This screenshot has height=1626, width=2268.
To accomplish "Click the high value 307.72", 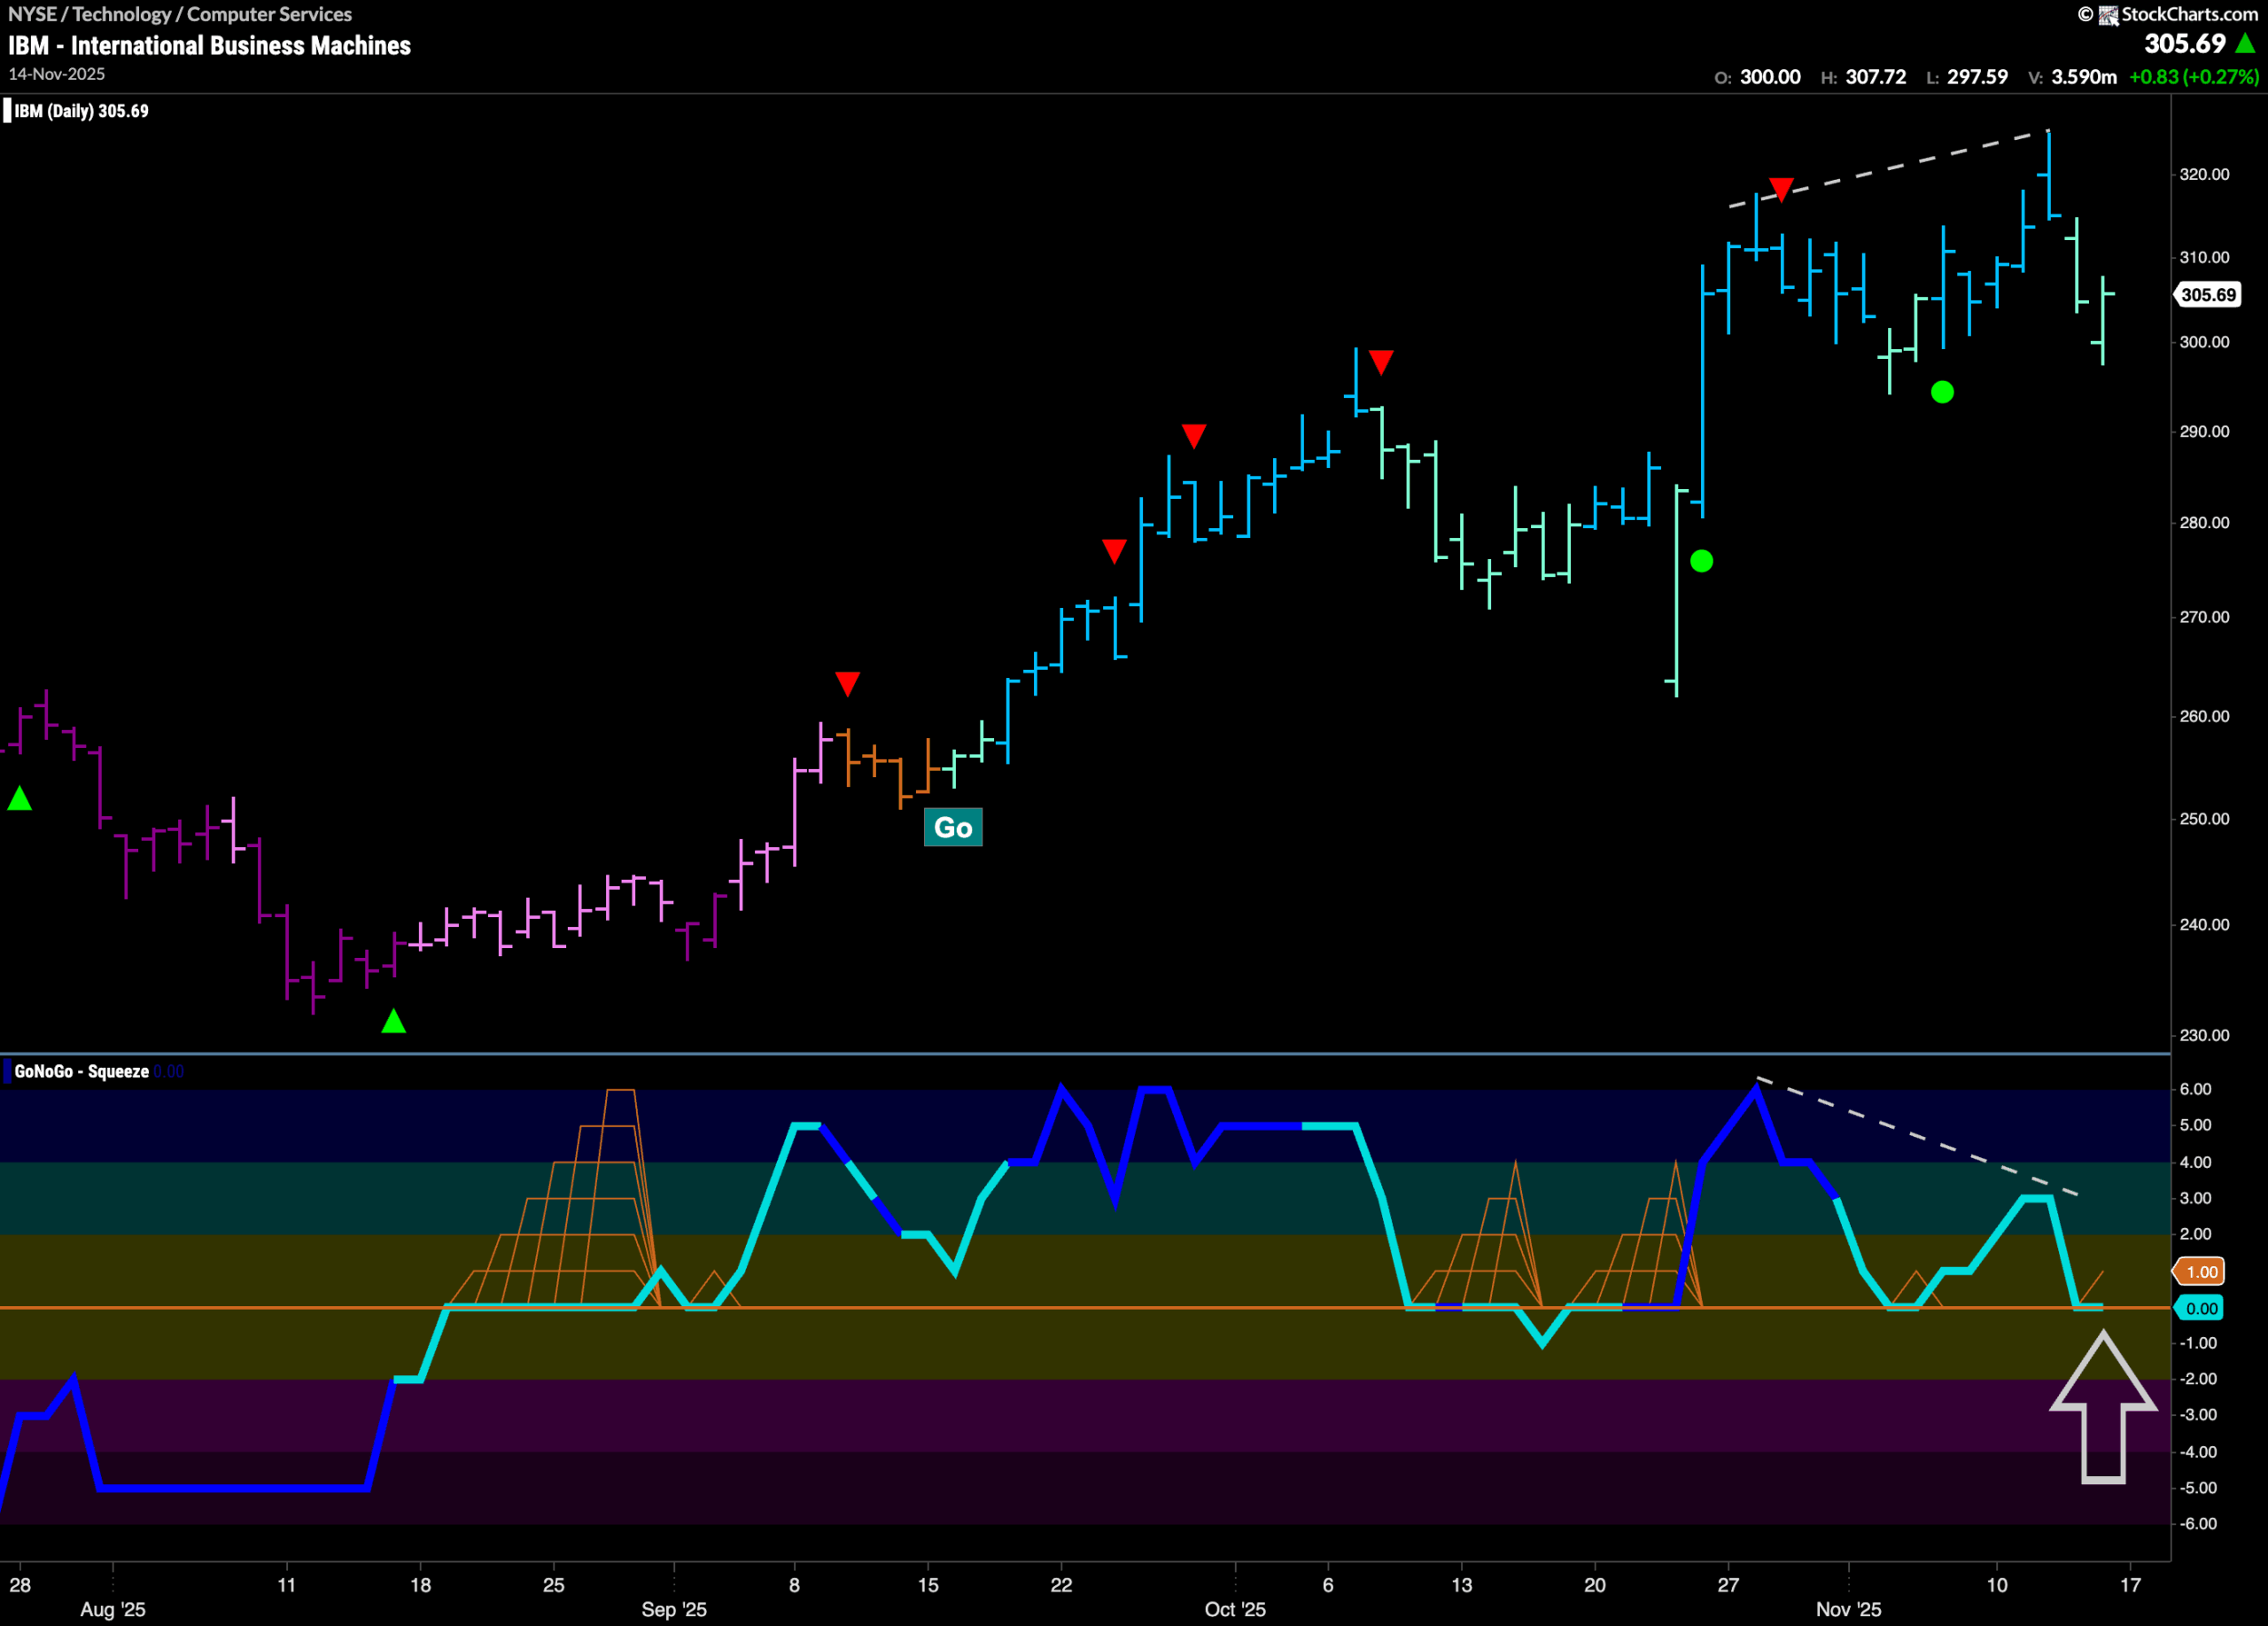I will pyautogui.click(x=1875, y=77).
